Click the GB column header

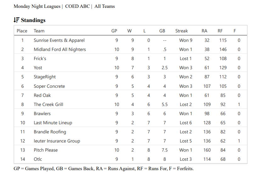162,31
